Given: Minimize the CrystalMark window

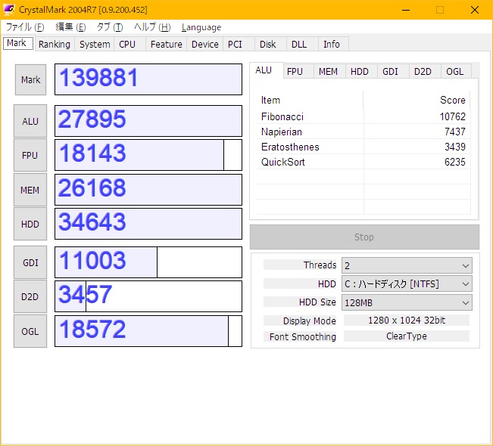Looking at the screenshot, I should [x=406, y=10].
